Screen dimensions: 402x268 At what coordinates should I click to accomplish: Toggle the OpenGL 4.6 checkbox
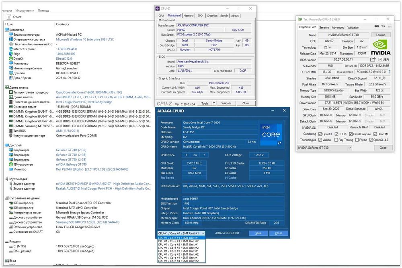point(371,140)
